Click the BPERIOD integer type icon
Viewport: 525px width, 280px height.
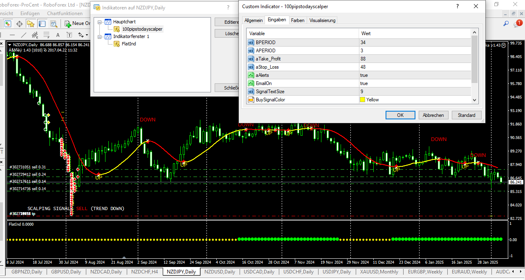tap(251, 43)
